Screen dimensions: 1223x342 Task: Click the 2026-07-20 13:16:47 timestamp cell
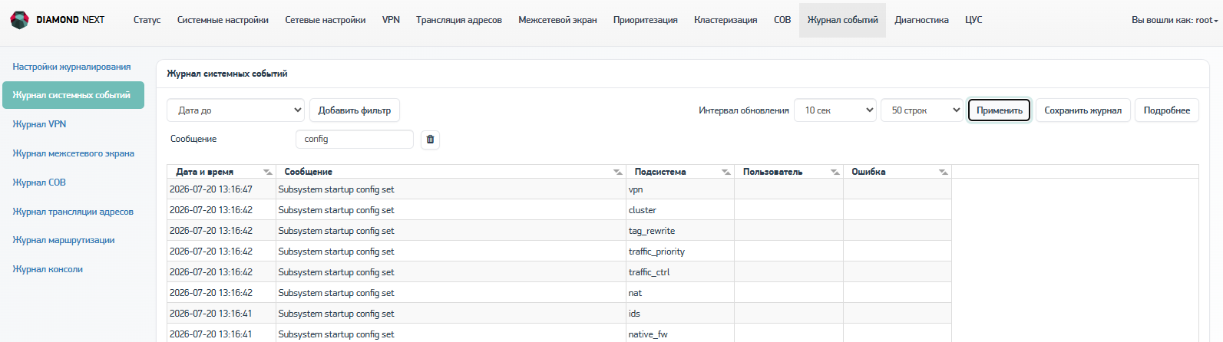point(221,189)
